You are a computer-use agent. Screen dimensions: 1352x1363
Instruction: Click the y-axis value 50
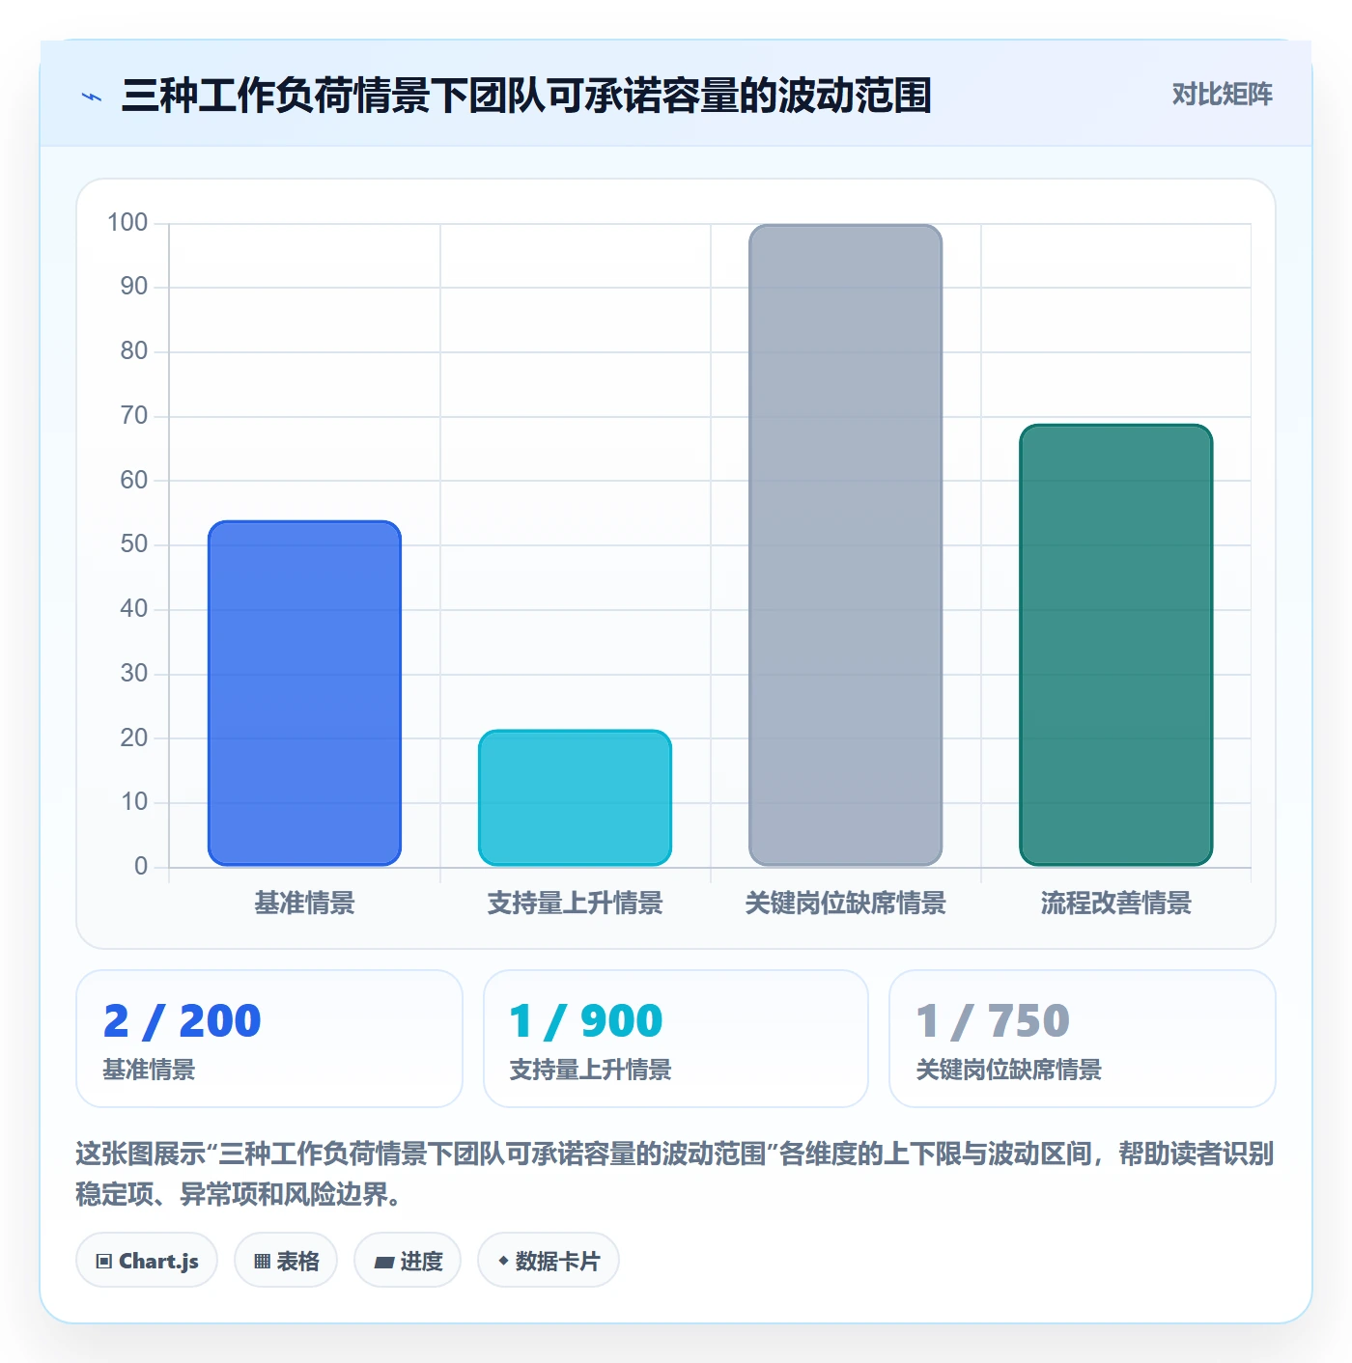coord(134,544)
